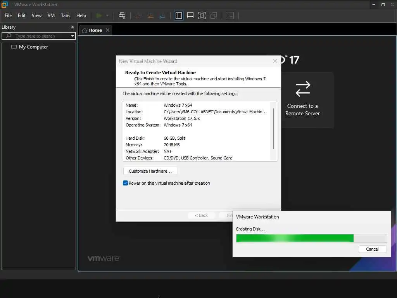Open the Edit menu

pyautogui.click(x=22, y=16)
